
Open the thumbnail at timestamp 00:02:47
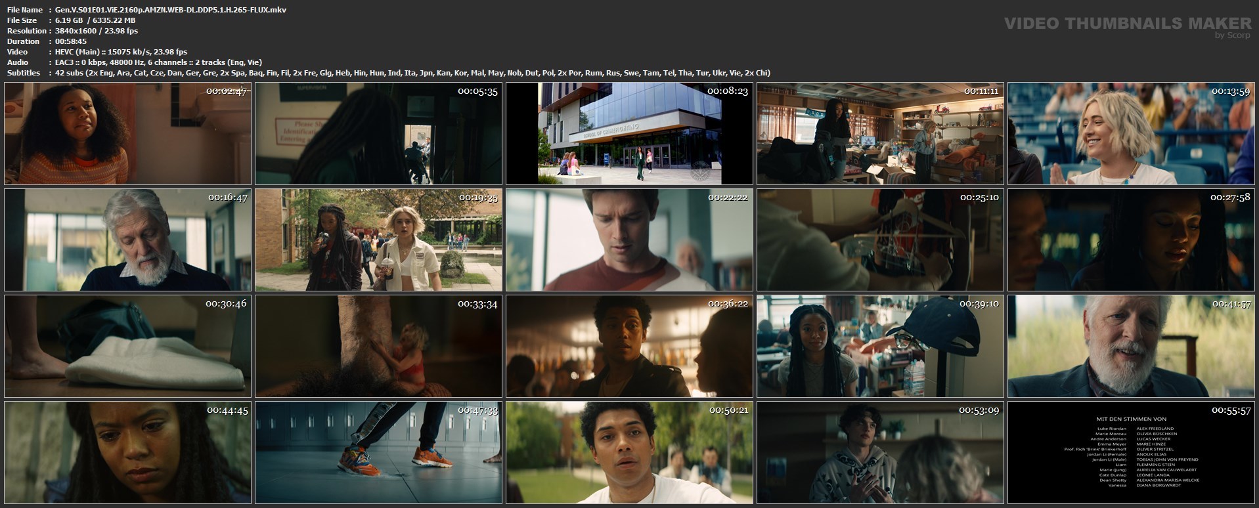127,134
